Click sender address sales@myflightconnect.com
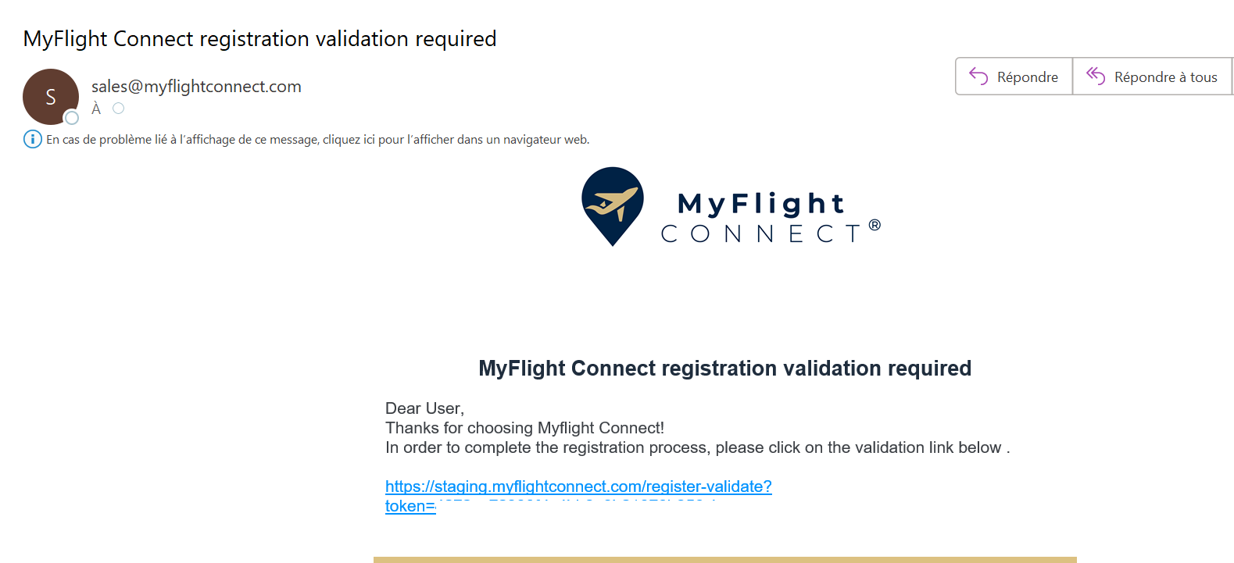The width and height of the screenshot is (1234, 563). tap(196, 87)
